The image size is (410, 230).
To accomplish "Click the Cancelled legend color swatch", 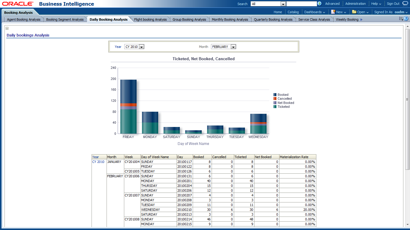I will 275,99.
